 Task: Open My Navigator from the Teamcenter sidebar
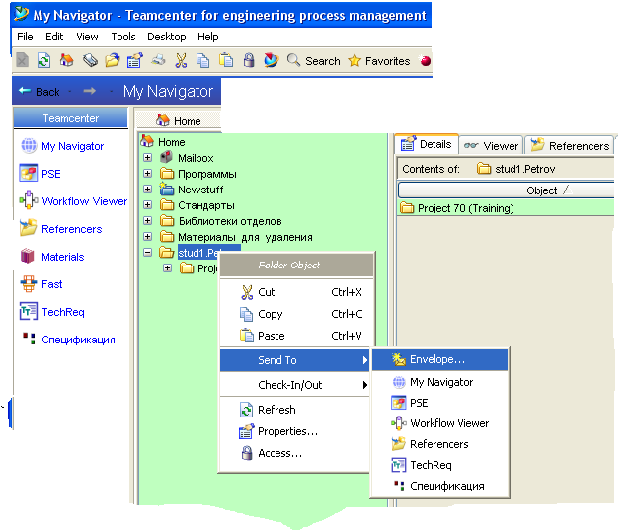[62, 146]
